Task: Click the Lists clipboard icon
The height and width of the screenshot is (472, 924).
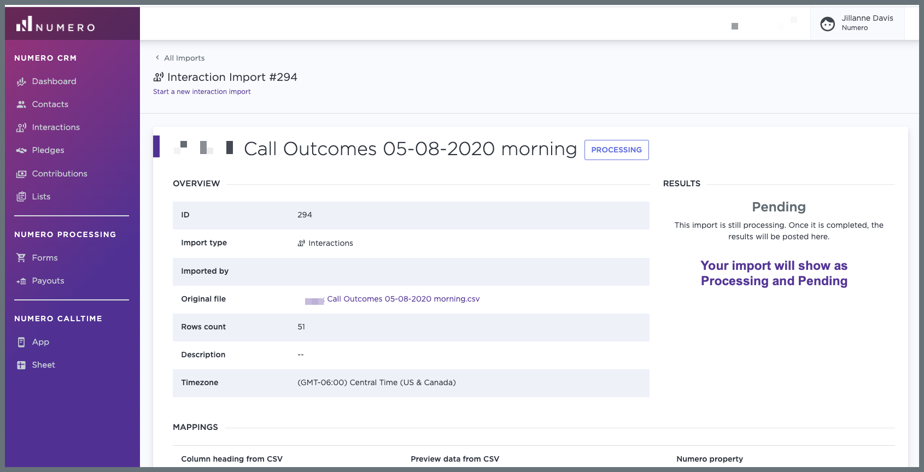Action: coord(21,197)
